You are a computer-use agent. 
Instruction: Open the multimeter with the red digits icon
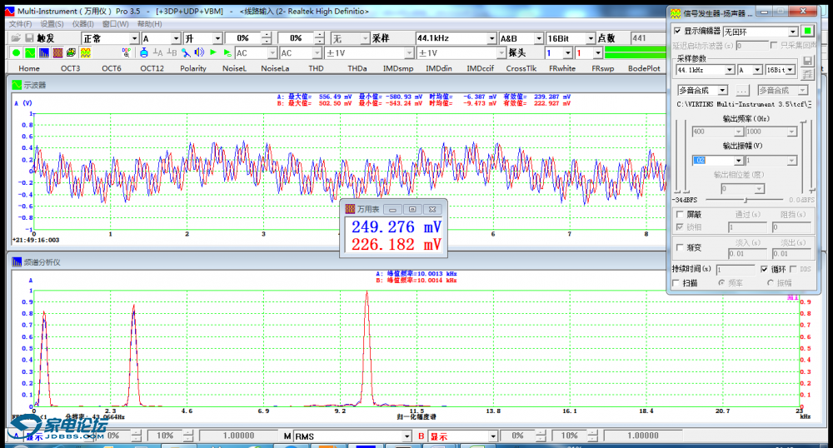click(57, 52)
